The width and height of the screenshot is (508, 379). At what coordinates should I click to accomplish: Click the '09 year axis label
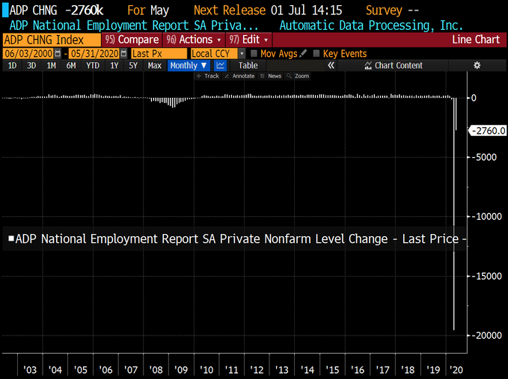(181, 369)
